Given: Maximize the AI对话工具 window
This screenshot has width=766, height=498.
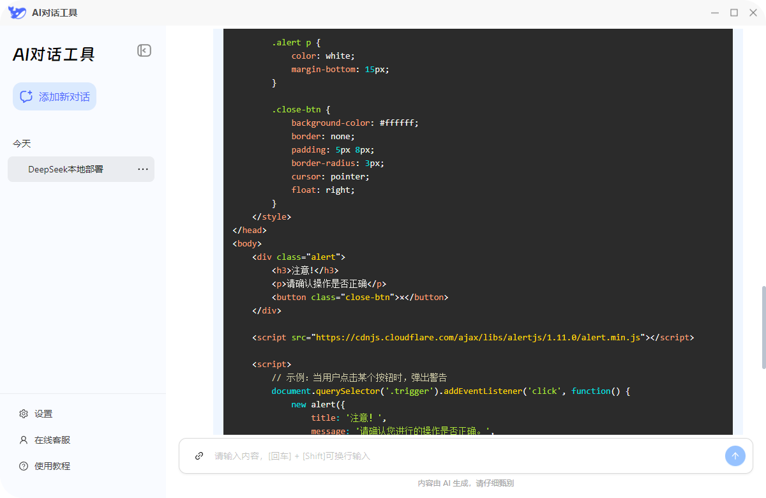Looking at the screenshot, I should click(734, 13).
